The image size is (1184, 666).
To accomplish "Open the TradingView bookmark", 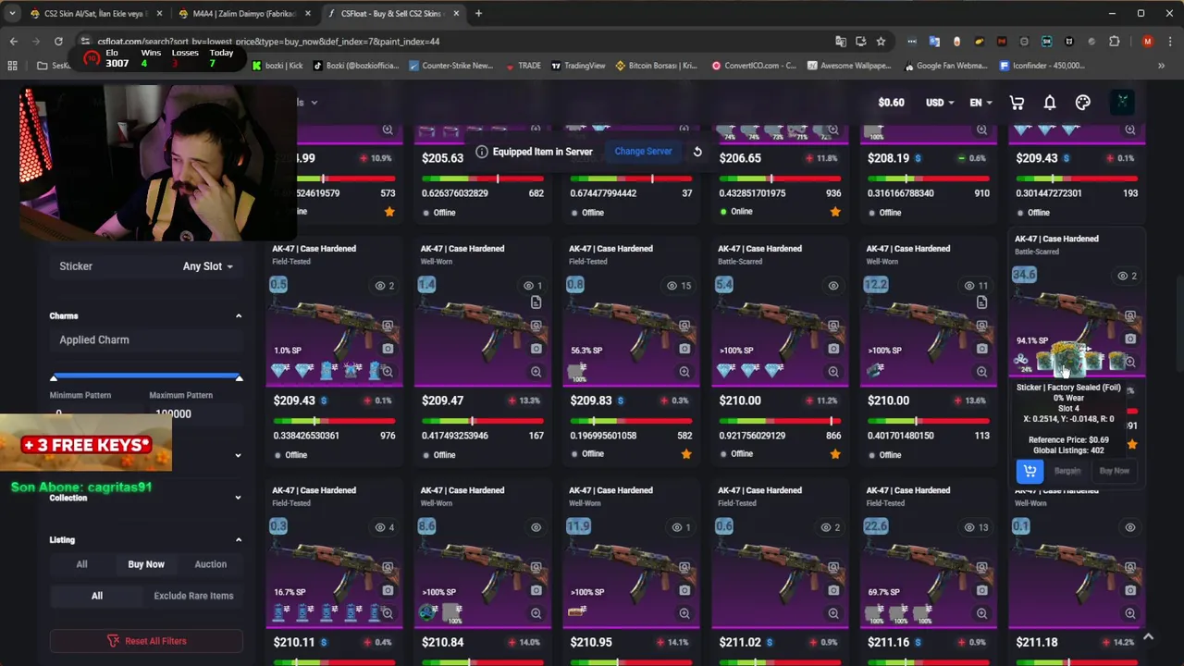I will point(578,66).
